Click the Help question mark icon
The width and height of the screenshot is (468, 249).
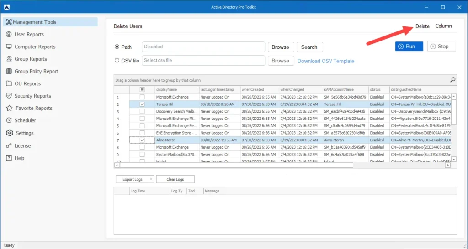[9, 158]
